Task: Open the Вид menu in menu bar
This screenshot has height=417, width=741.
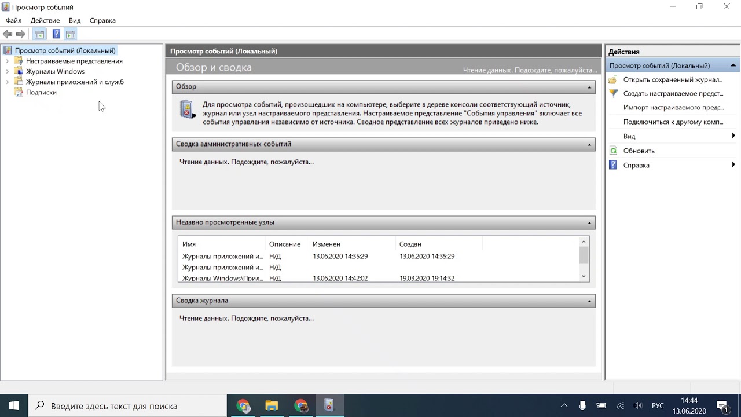Action: pyautogui.click(x=75, y=20)
